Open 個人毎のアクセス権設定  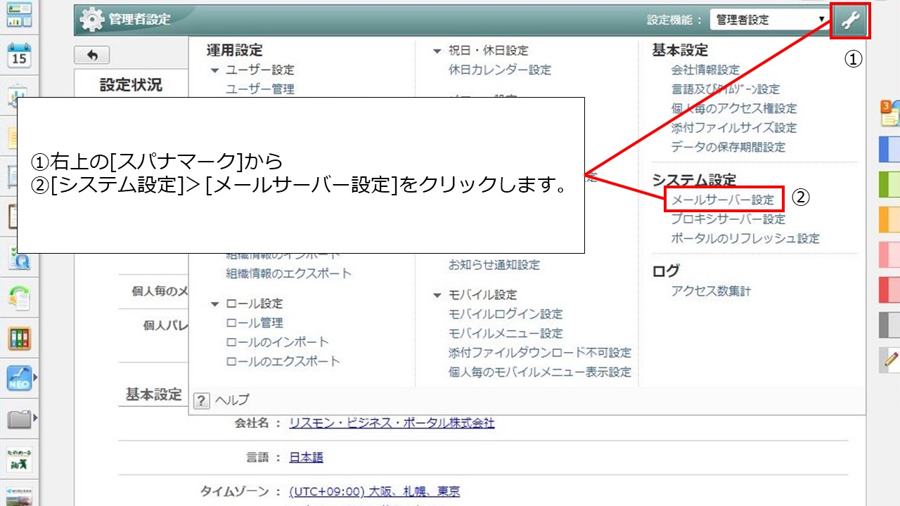tap(734, 108)
